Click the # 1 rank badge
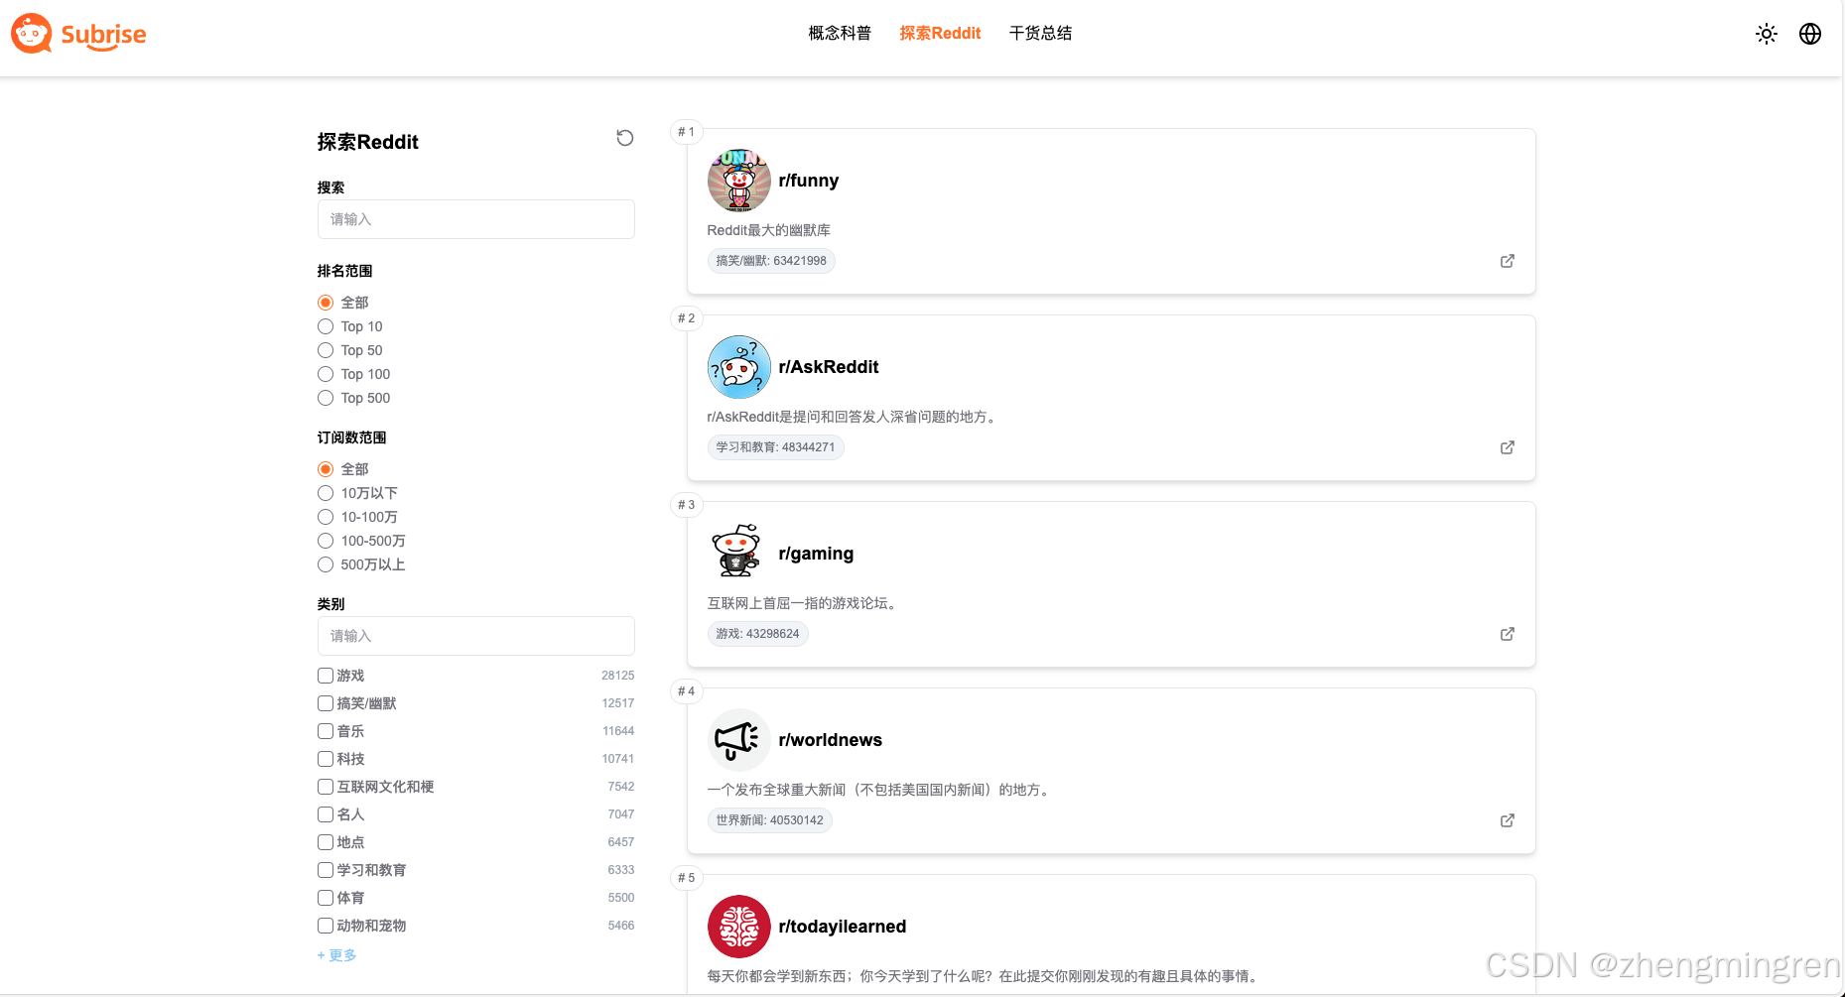Image resolution: width=1845 pixels, height=997 pixels. pyautogui.click(x=686, y=132)
